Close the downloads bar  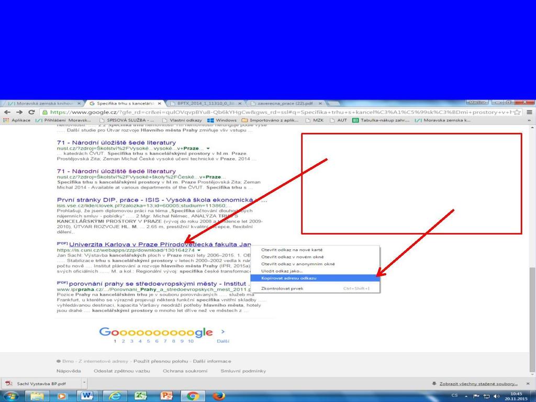click(x=528, y=384)
